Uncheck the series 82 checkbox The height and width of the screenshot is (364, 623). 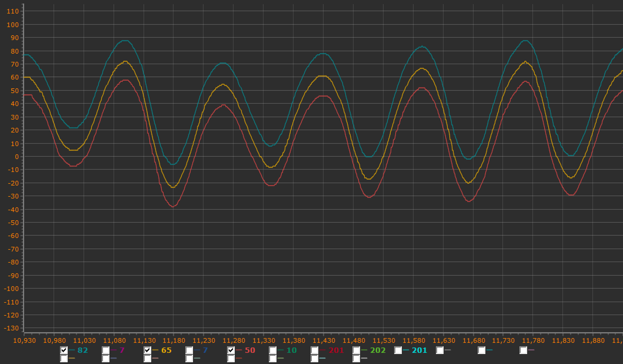click(64, 350)
